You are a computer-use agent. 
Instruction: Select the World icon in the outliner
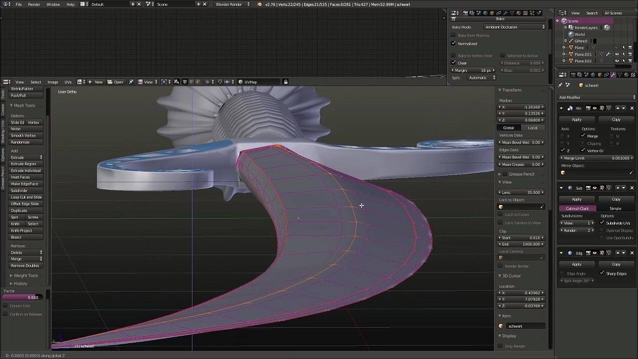point(571,34)
